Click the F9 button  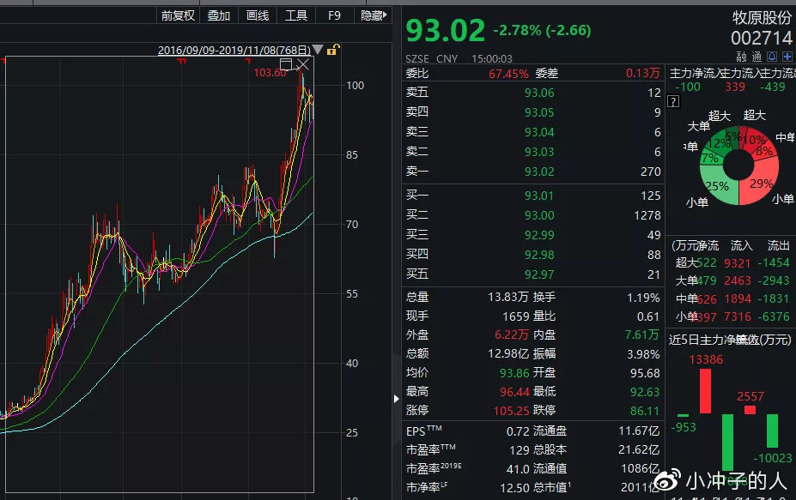(x=335, y=15)
